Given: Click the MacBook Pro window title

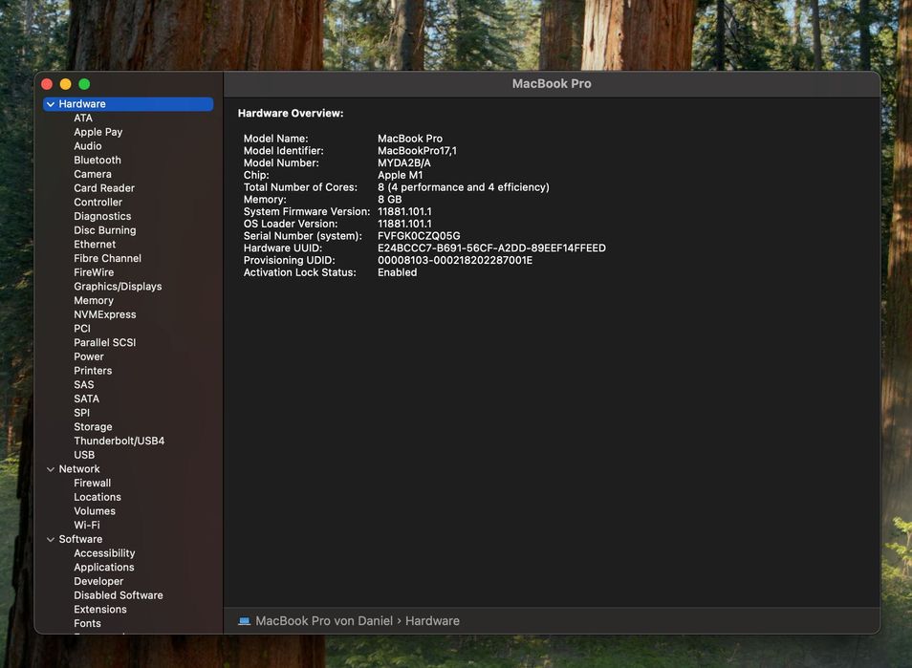Looking at the screenshot, I should click(552, 84).
